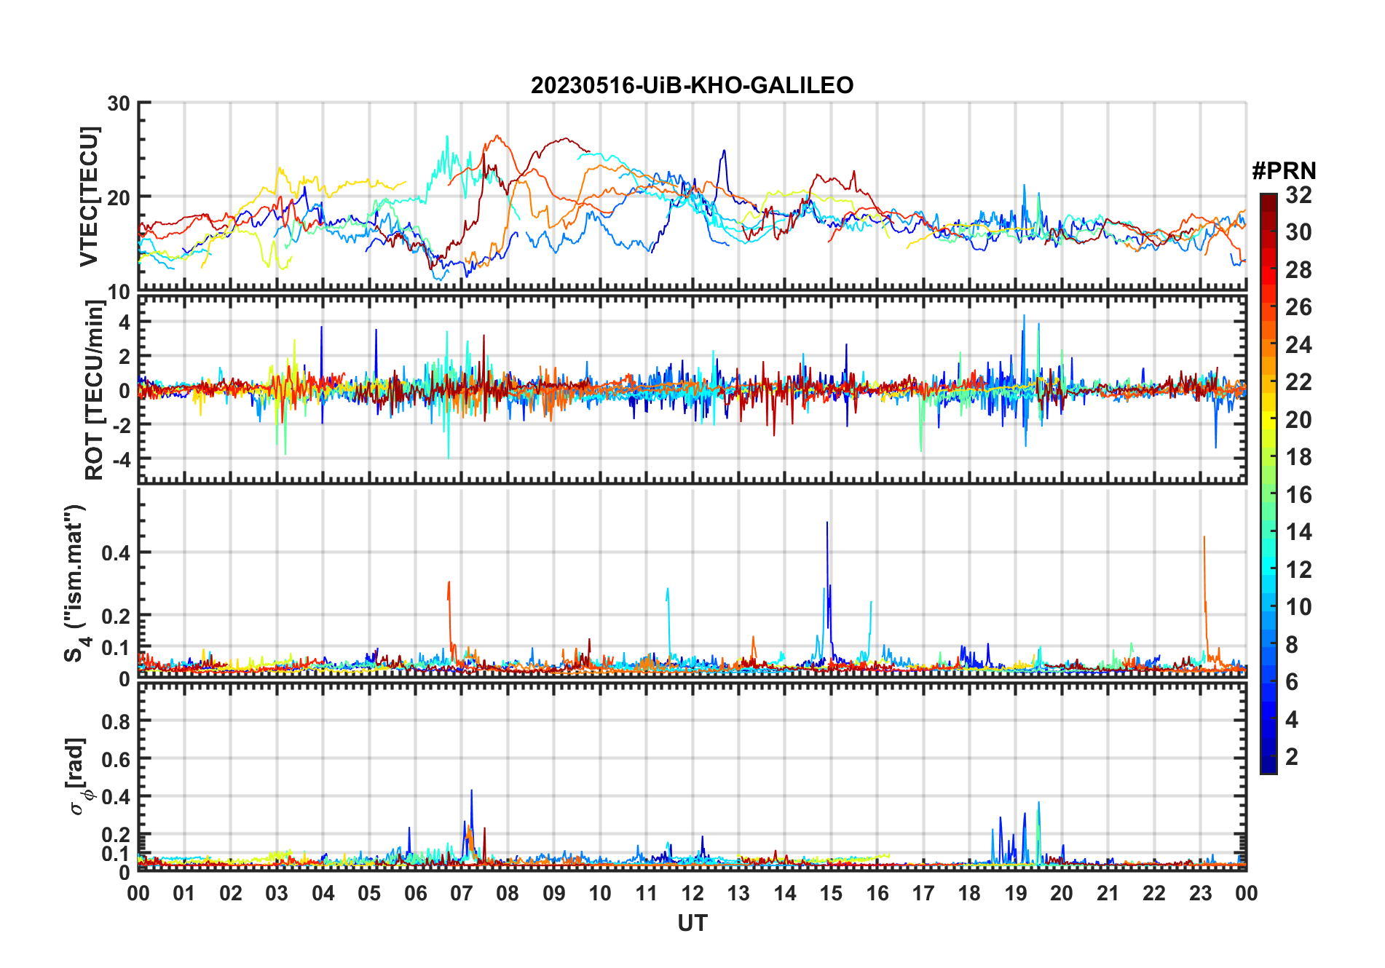Click the "ROT [TECU/min]" y-axis label
The image size is (1385, 968).
point(94,389)
